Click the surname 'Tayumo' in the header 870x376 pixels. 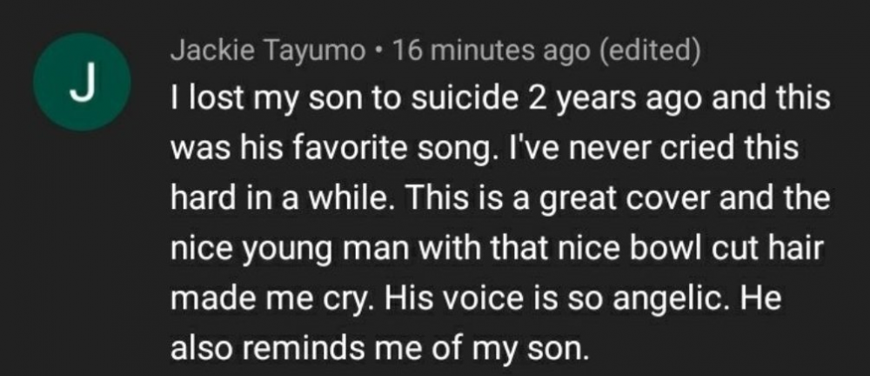coord(315,53)
